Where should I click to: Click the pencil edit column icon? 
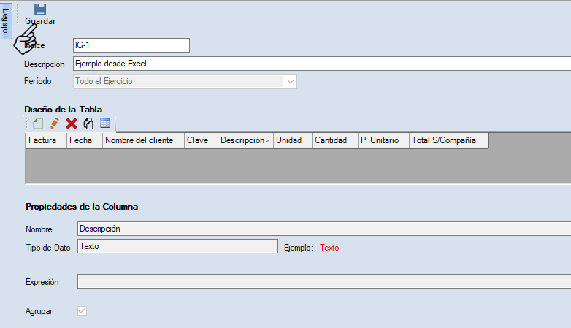55,123
